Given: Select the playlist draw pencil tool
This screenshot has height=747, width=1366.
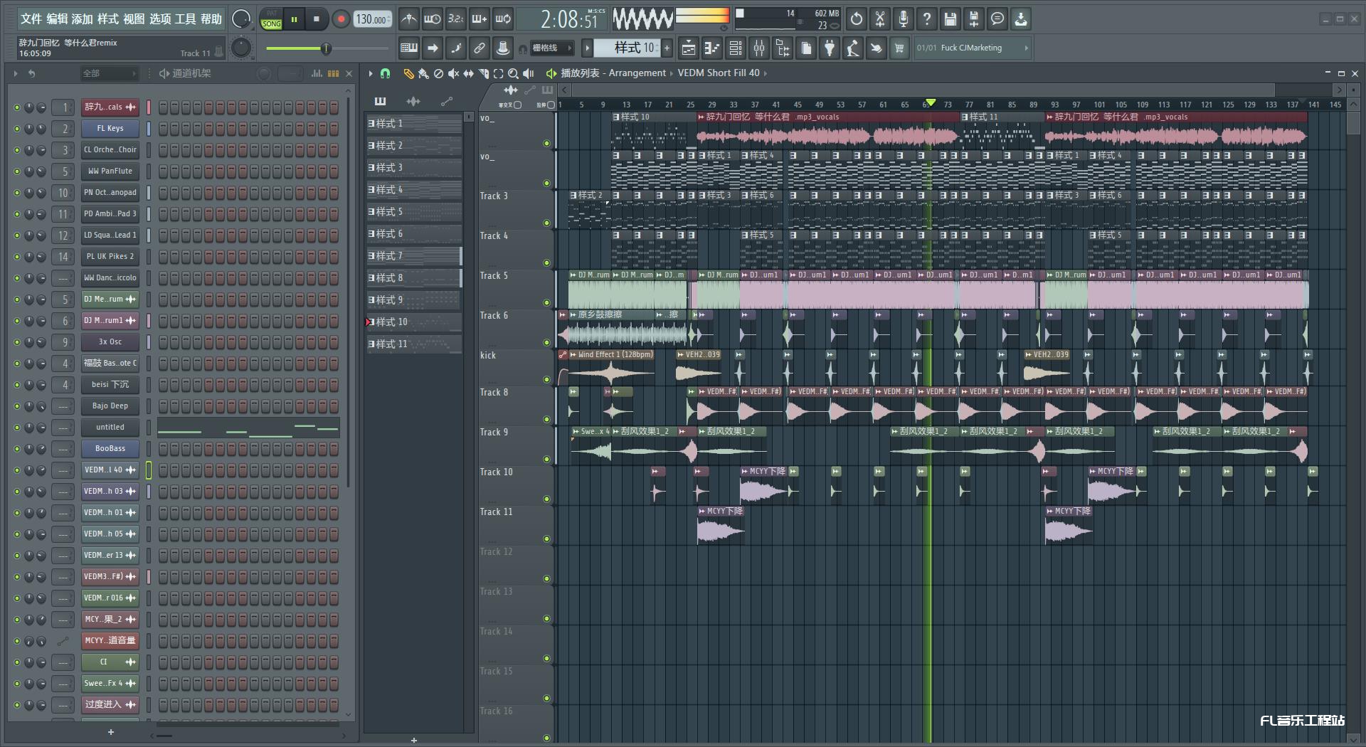Looking at the screenshot, I should coord(408,73).
